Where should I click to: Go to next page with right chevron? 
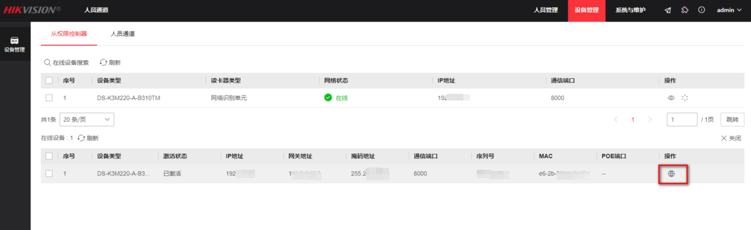pyautogui.click(x=650, y=119)
